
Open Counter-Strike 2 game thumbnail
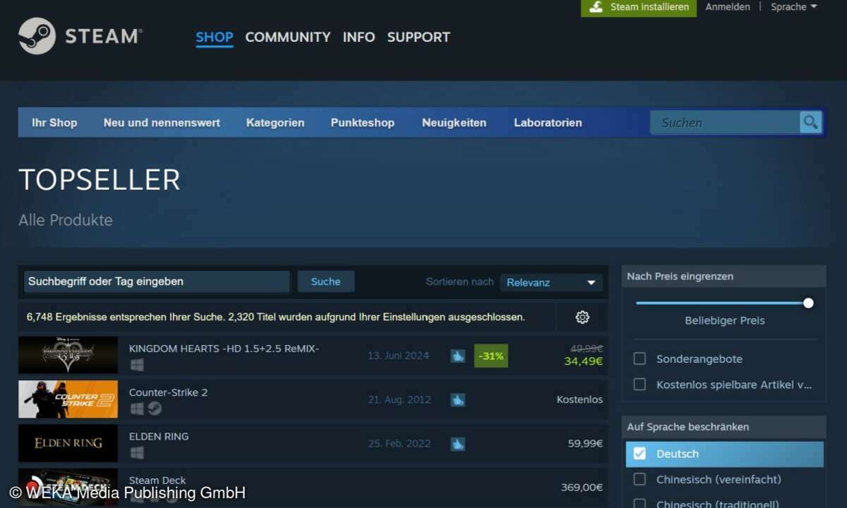click(x=68, y=399)
